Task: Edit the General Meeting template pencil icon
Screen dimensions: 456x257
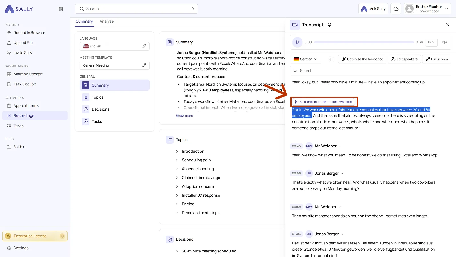Action: [144, 65]
